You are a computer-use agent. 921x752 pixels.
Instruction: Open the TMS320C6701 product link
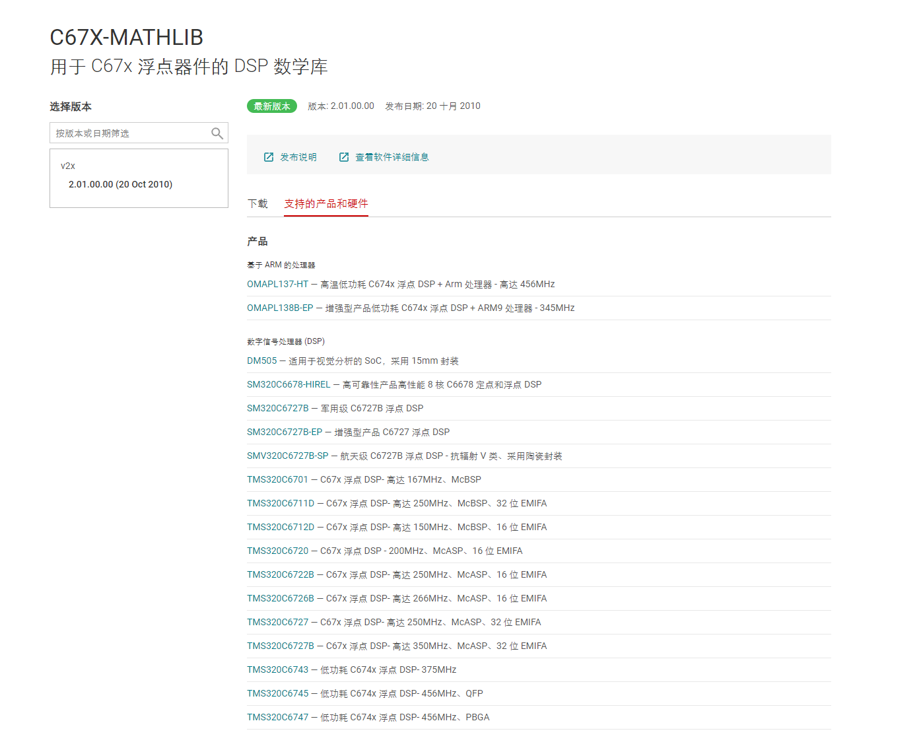tap(278, 479)
